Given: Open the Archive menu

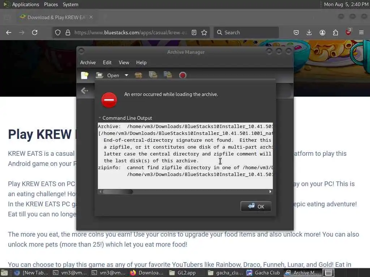Looking at the screenshot, I should [88, 63].
